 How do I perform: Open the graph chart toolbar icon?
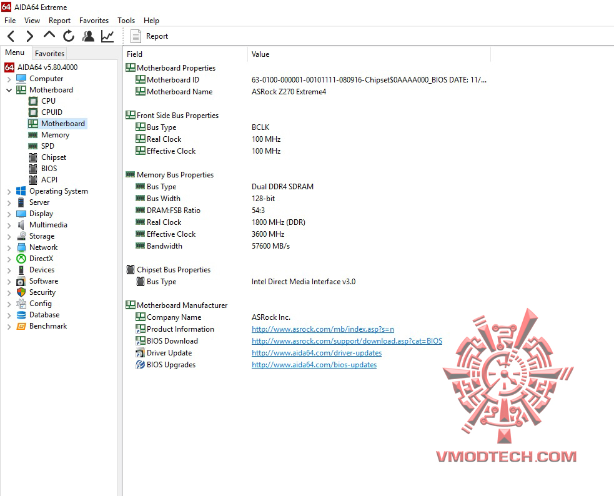(107, 36)
